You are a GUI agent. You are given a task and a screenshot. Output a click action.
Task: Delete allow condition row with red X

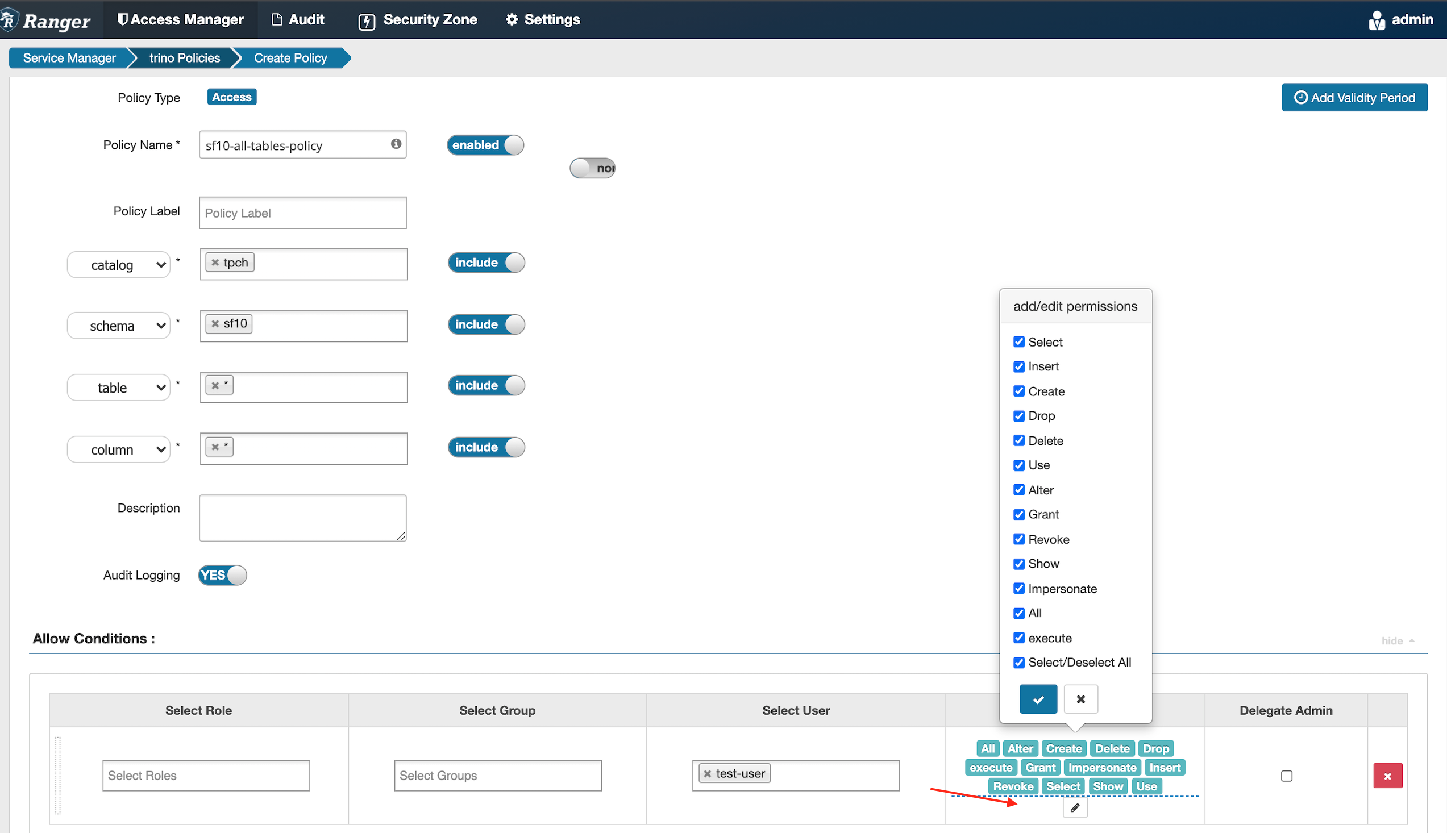tap(1387, 776)
